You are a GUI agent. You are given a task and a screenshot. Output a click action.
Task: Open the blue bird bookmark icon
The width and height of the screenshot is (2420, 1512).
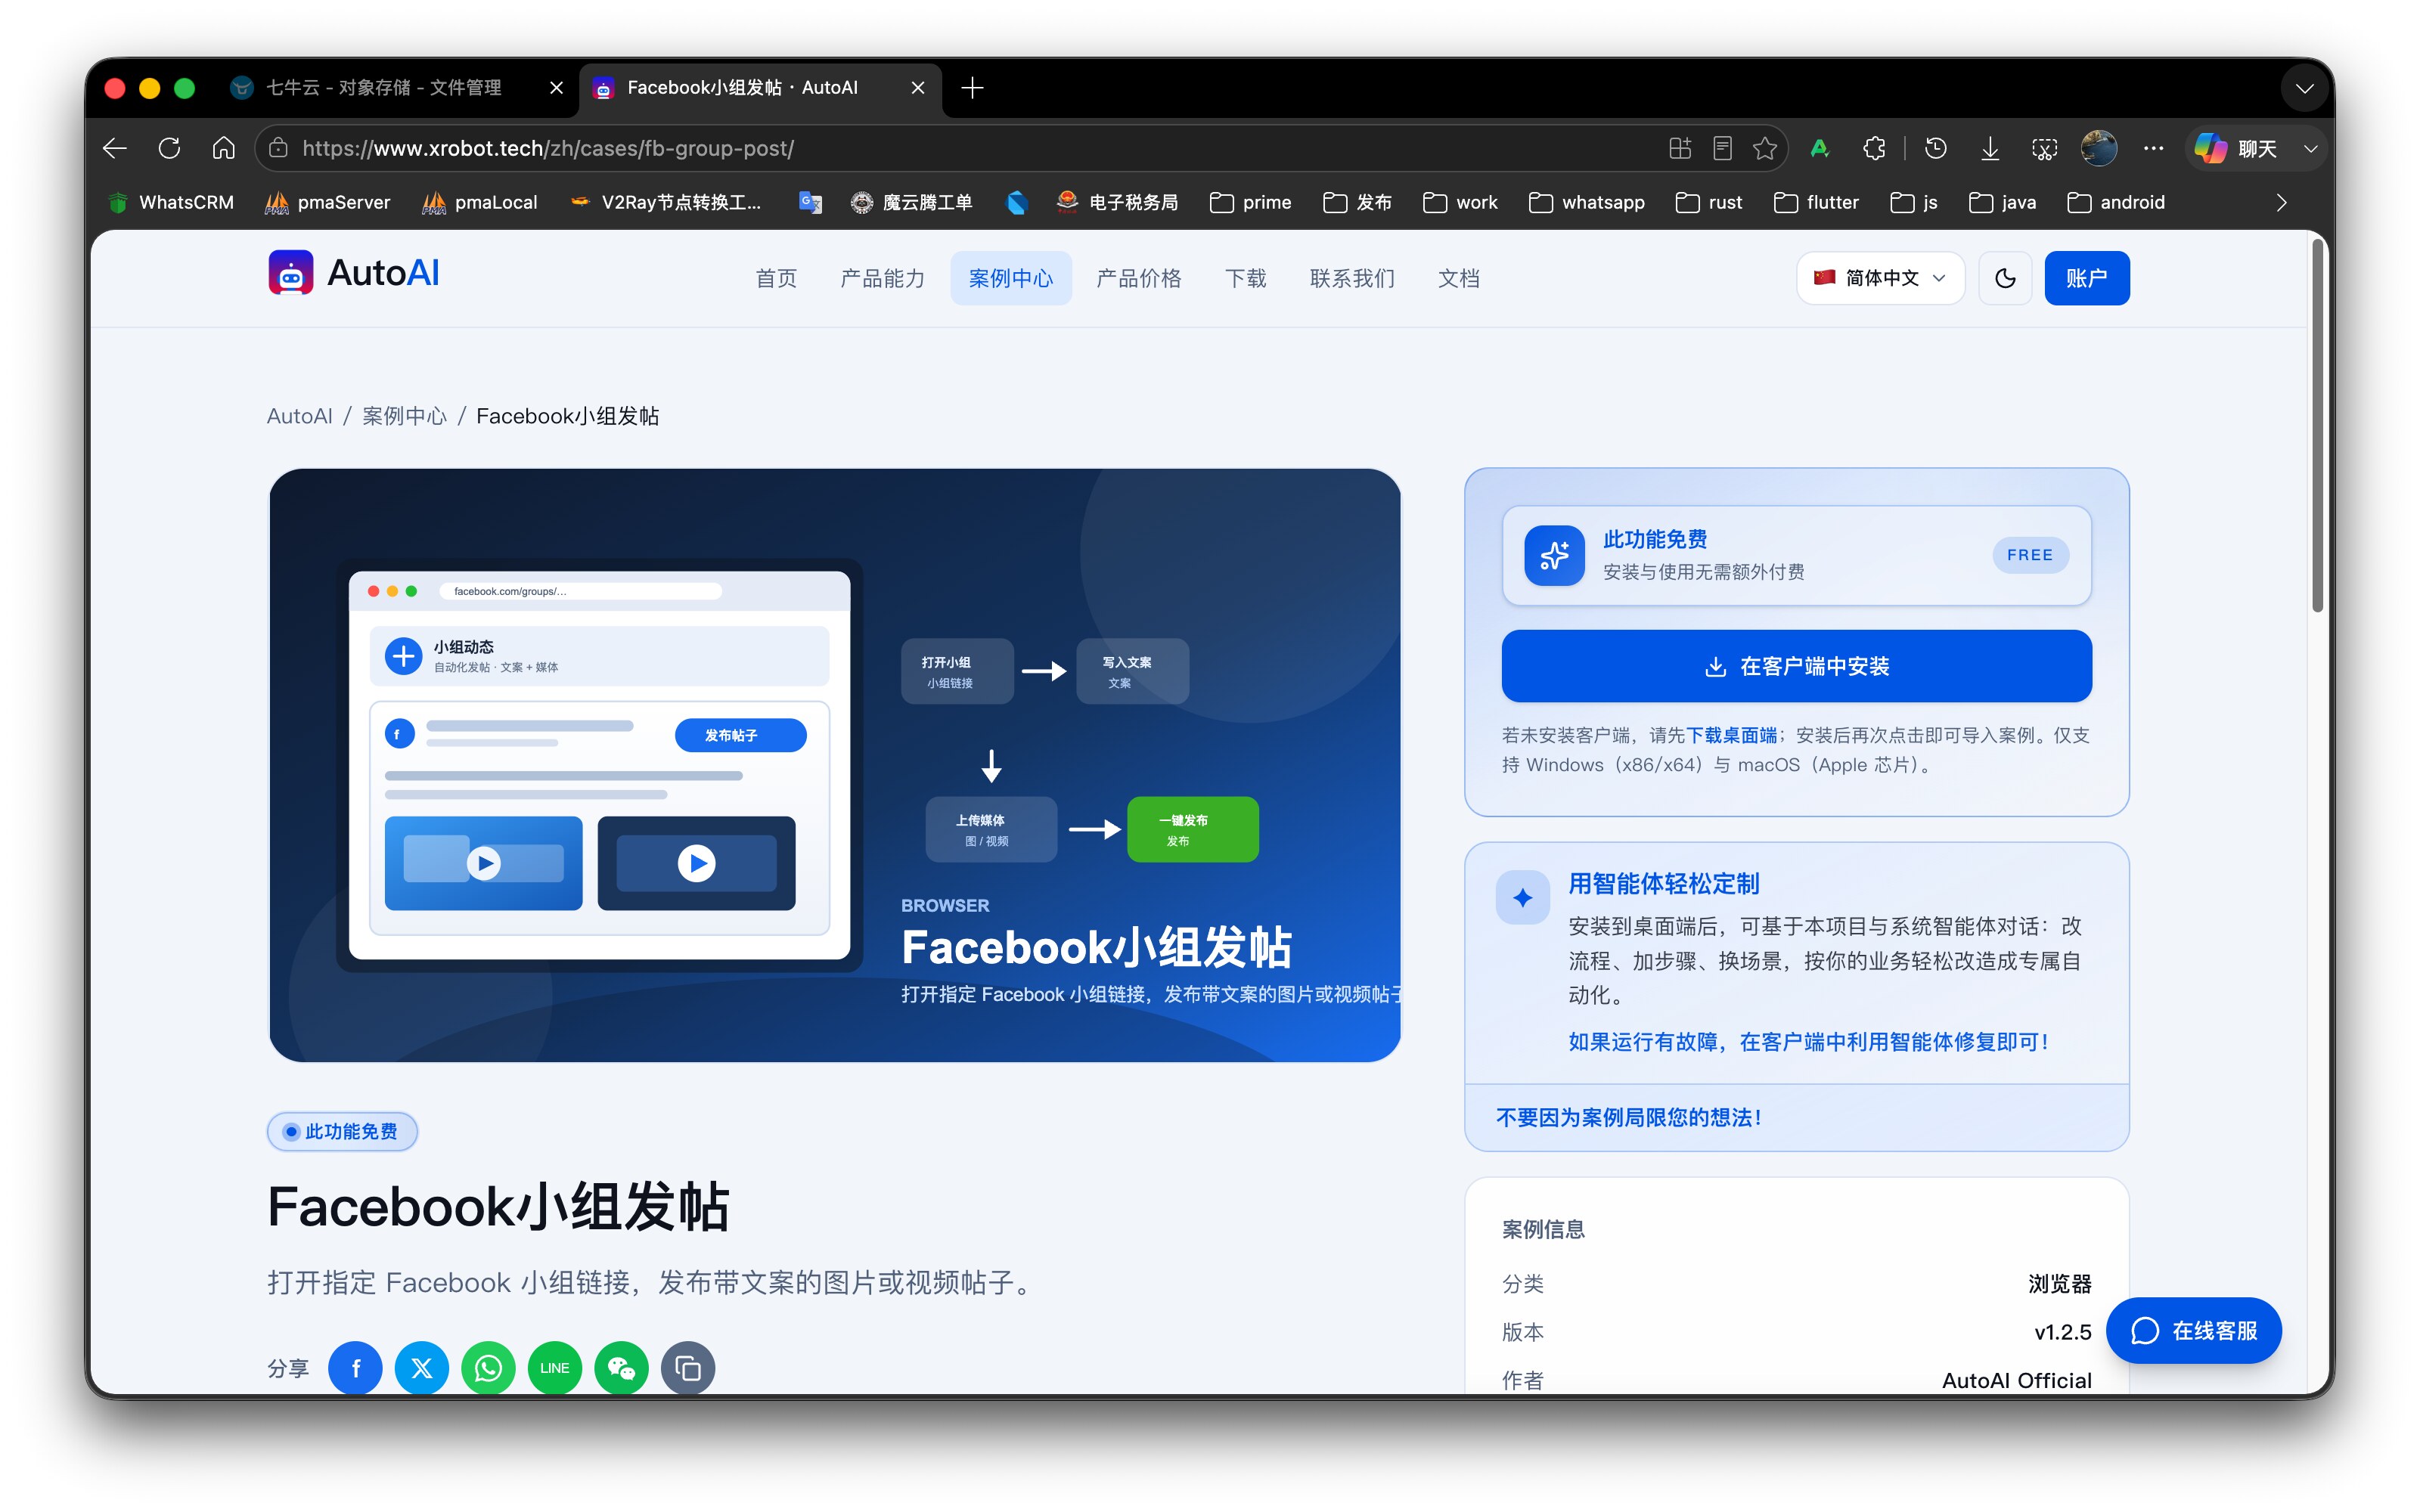pos(1017,202)
